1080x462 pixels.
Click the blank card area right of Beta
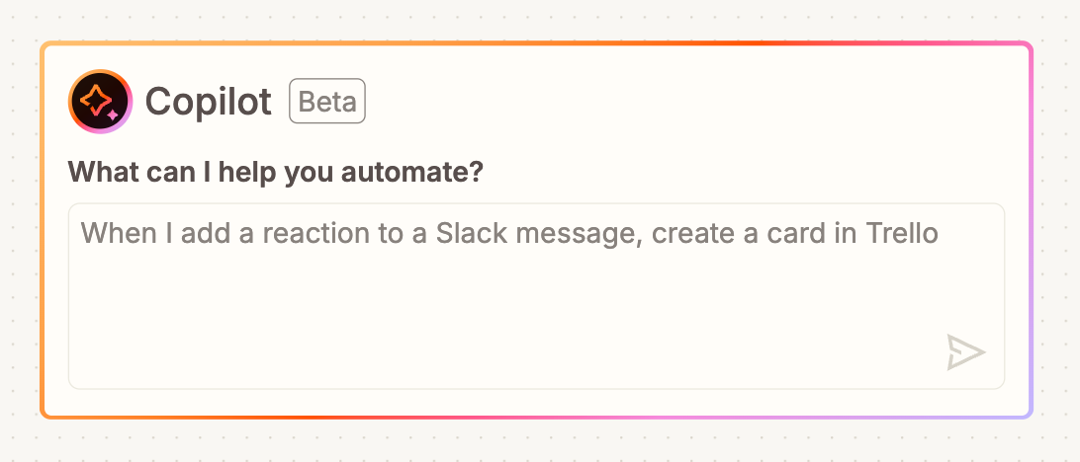tap(692, 102)
